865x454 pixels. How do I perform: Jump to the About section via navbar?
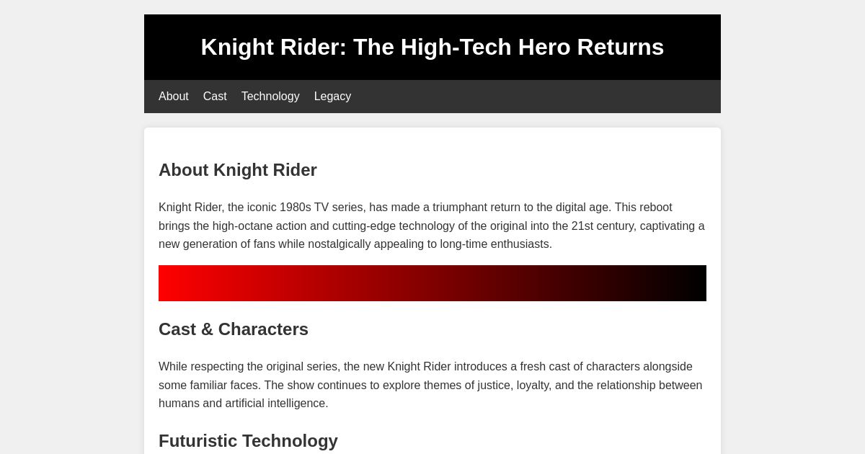click(x=173, y=96)
